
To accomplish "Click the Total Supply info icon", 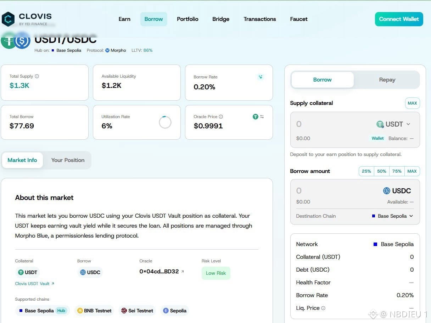I will coord(37,76).
